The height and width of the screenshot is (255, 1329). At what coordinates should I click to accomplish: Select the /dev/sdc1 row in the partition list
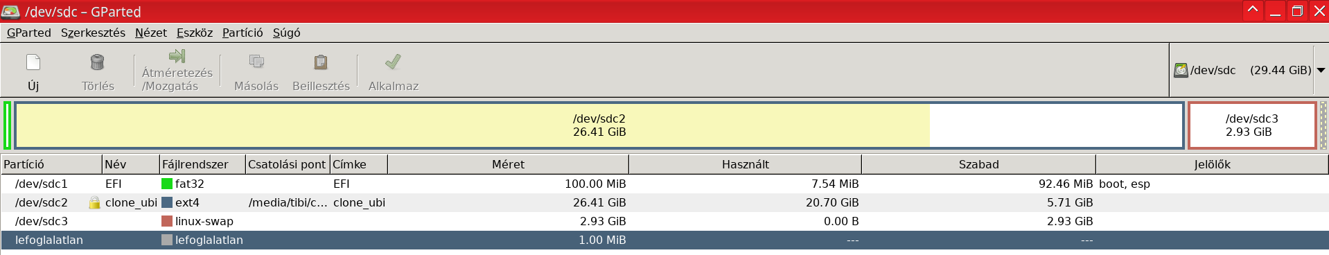pyautogui.click(x=664, y=184)
